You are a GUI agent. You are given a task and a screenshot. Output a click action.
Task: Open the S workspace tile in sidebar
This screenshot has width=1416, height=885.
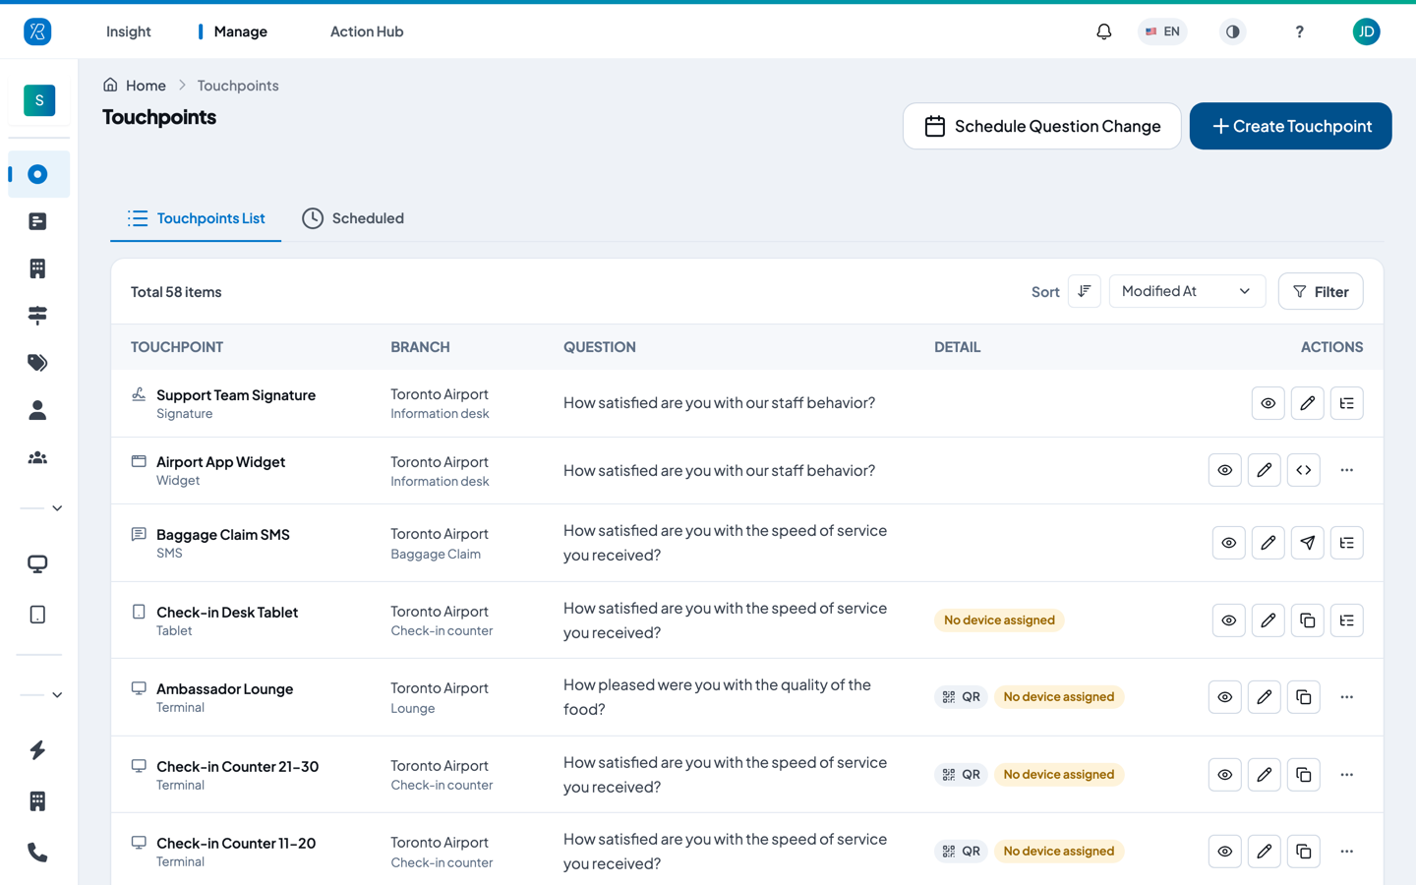39,100
